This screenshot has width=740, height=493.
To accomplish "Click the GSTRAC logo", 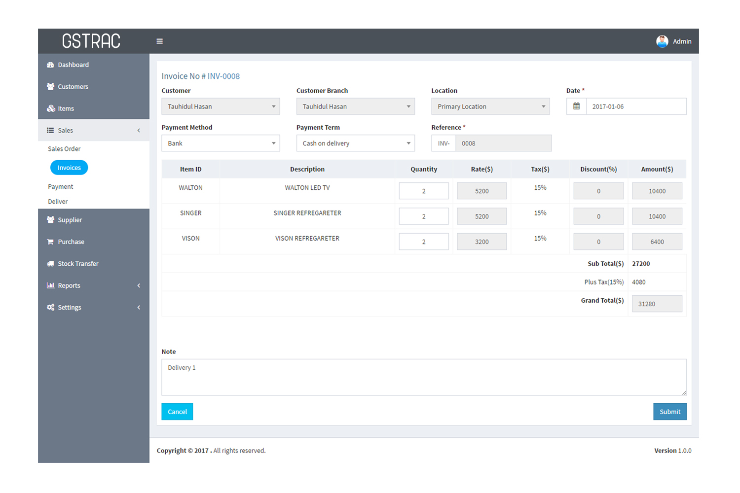I will [91, 41].
